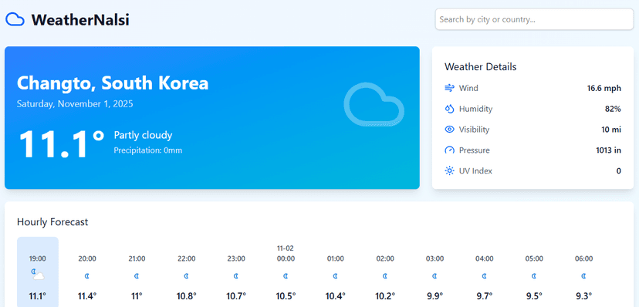
Task: Click the 10 mi visibility value
Action: (611, 130)
